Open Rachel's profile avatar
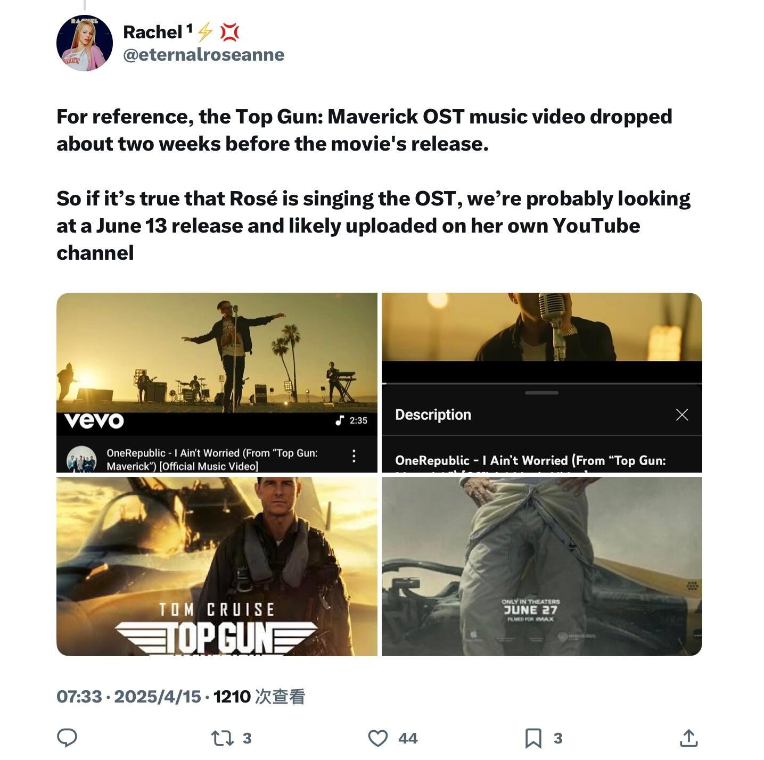 (85, 43)
